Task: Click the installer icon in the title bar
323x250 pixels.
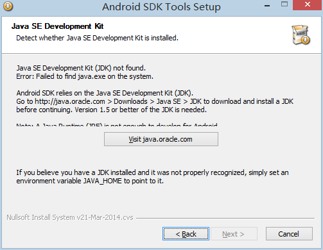Action: click(8, 6)
